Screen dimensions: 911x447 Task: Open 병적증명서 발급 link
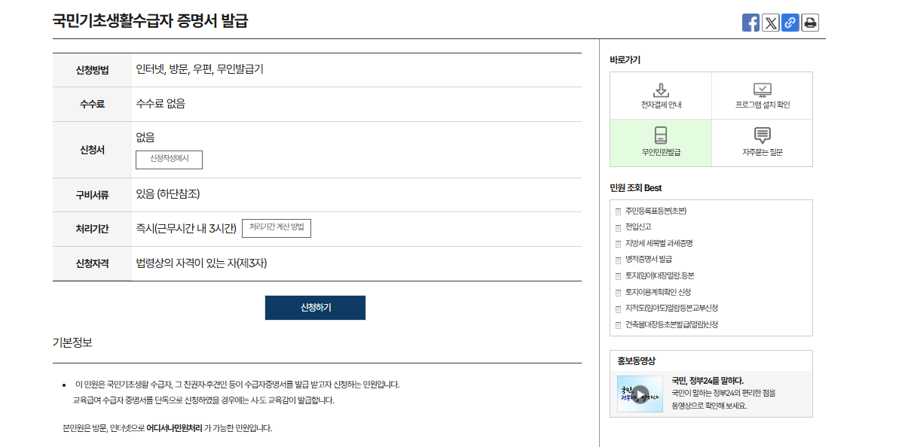649,260
